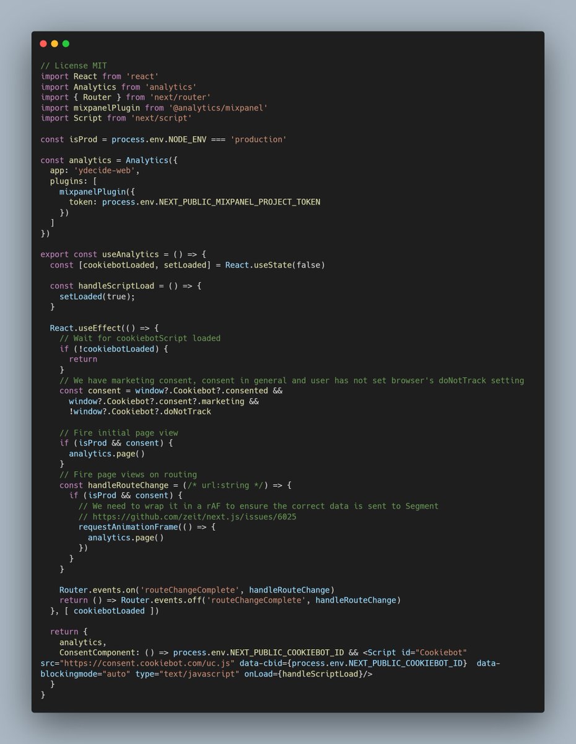Screen dimensions: 576x744
Task: Click the green maximize dot in the code window
Action: coord(66,43)
